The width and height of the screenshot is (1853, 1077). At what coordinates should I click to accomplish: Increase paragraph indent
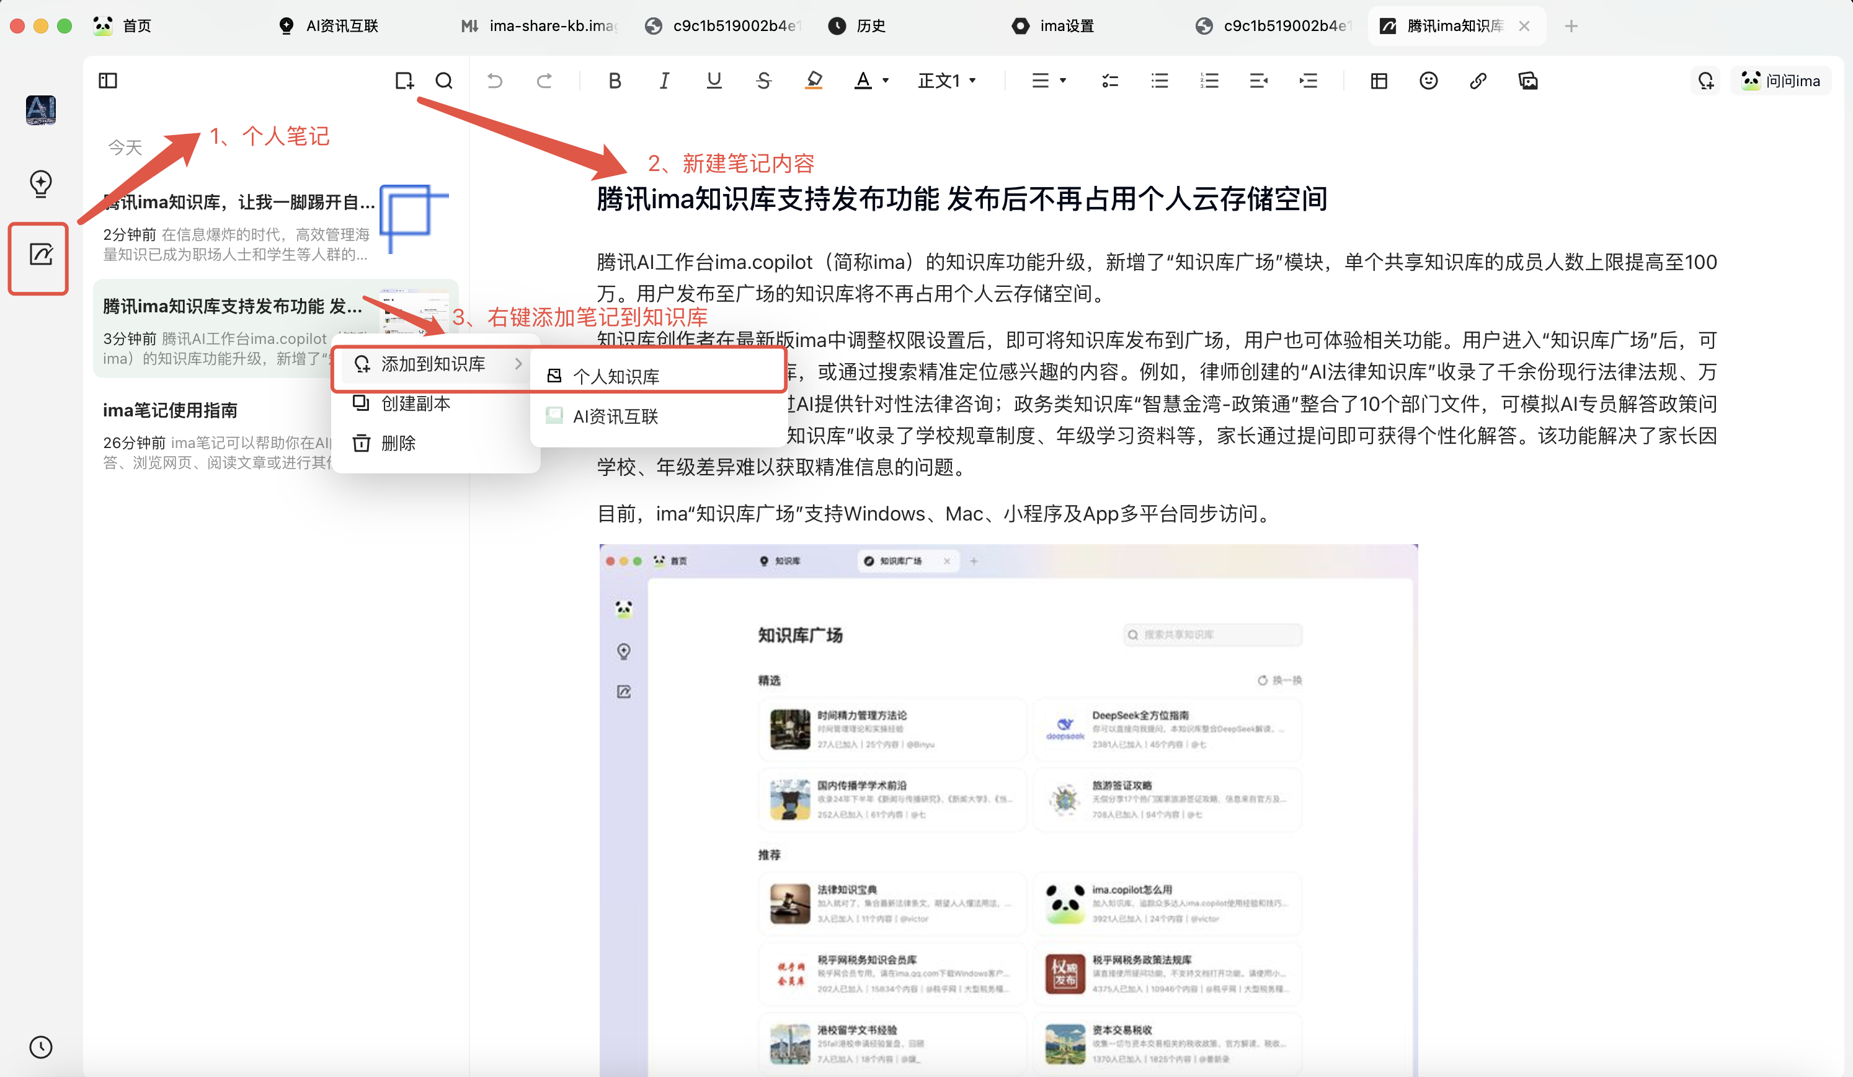pyautogui.click(x=1308, y=81)
